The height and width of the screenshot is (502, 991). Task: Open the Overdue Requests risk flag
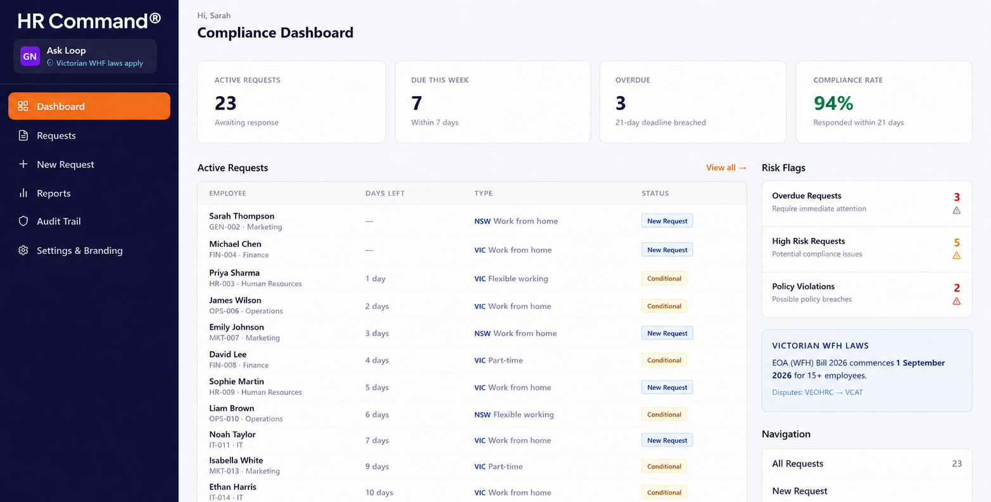pos(867,204)
